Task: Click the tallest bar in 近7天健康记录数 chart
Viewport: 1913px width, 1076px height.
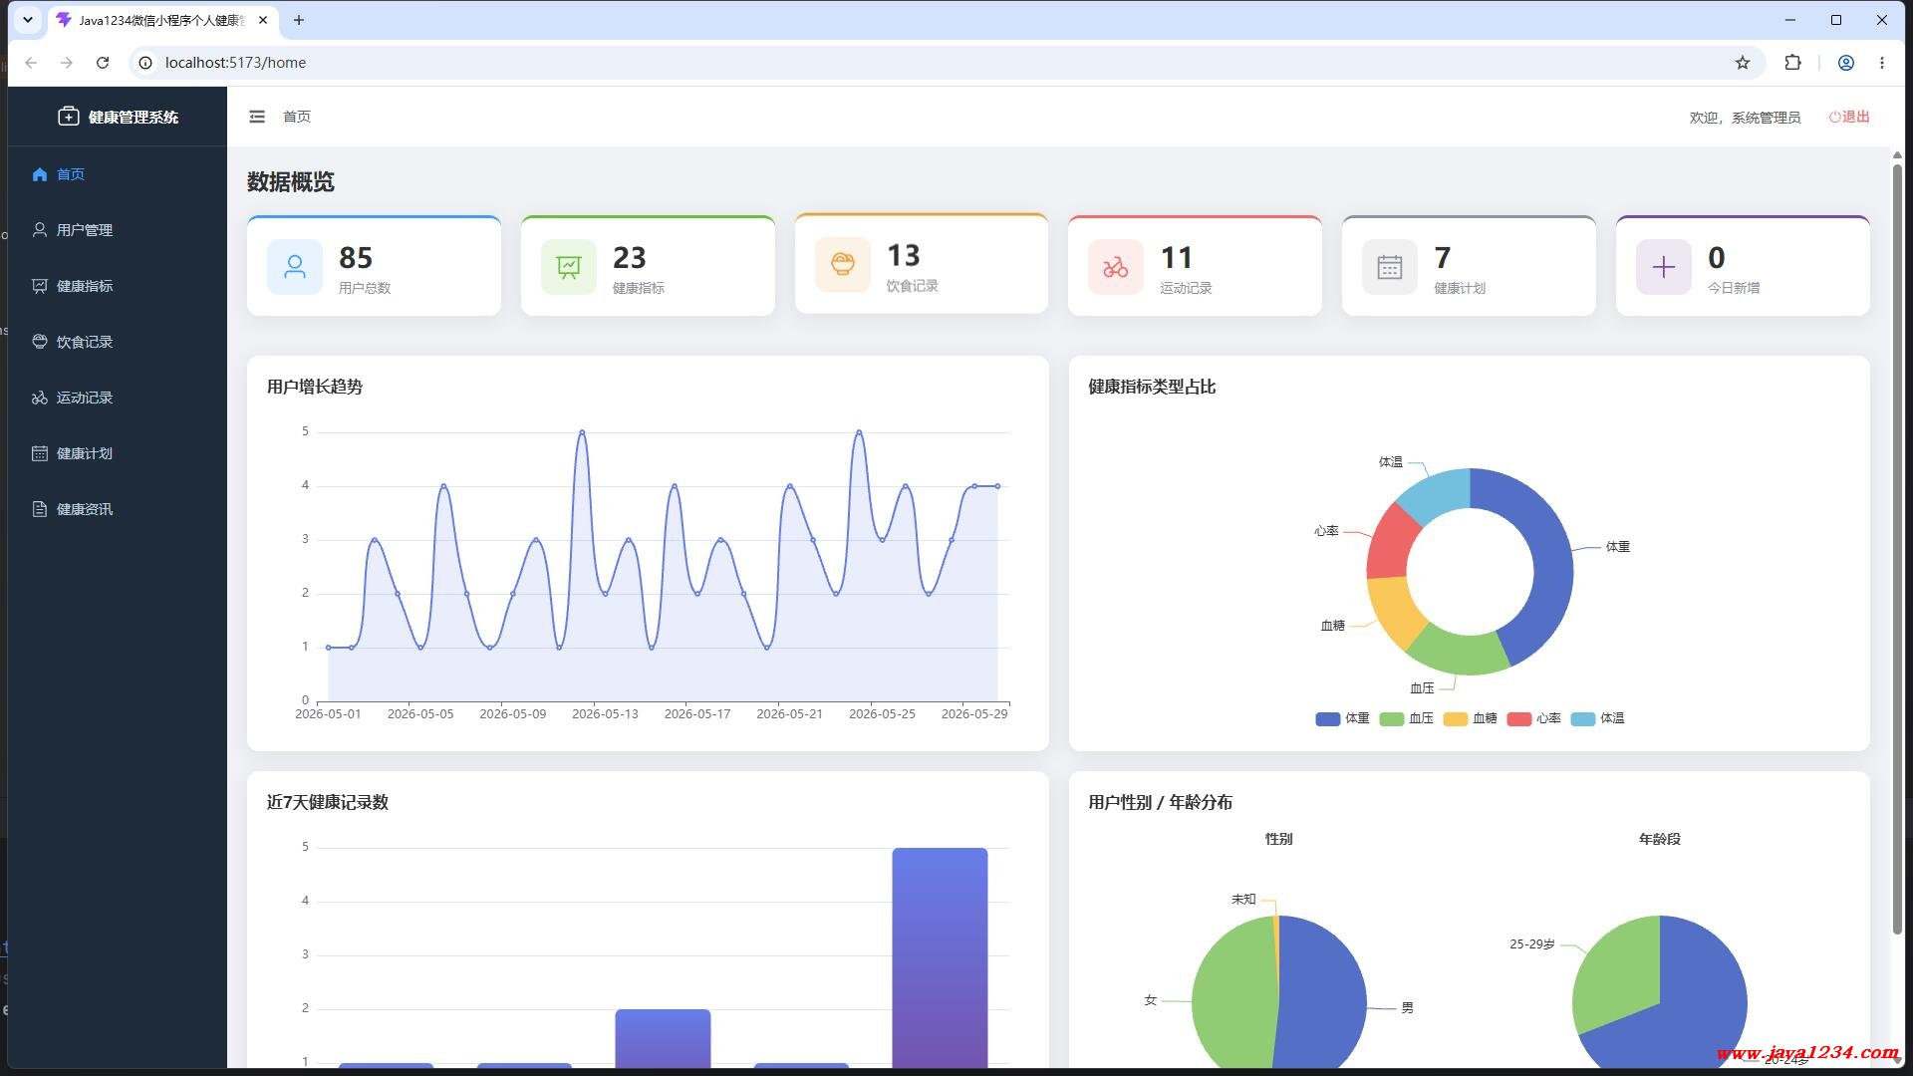Action: [940, 957]
